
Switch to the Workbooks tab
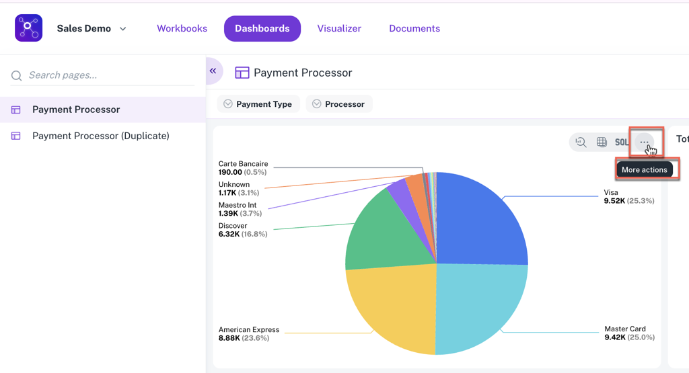click(182, 29)
